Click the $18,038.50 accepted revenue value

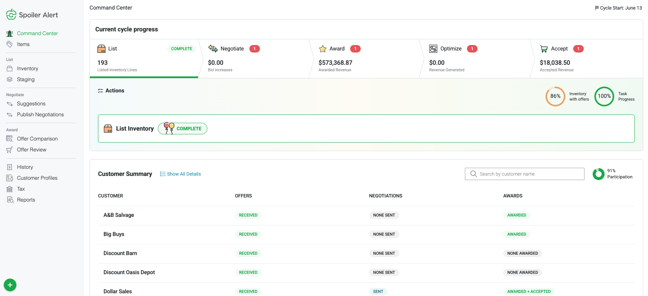(555, 63)
